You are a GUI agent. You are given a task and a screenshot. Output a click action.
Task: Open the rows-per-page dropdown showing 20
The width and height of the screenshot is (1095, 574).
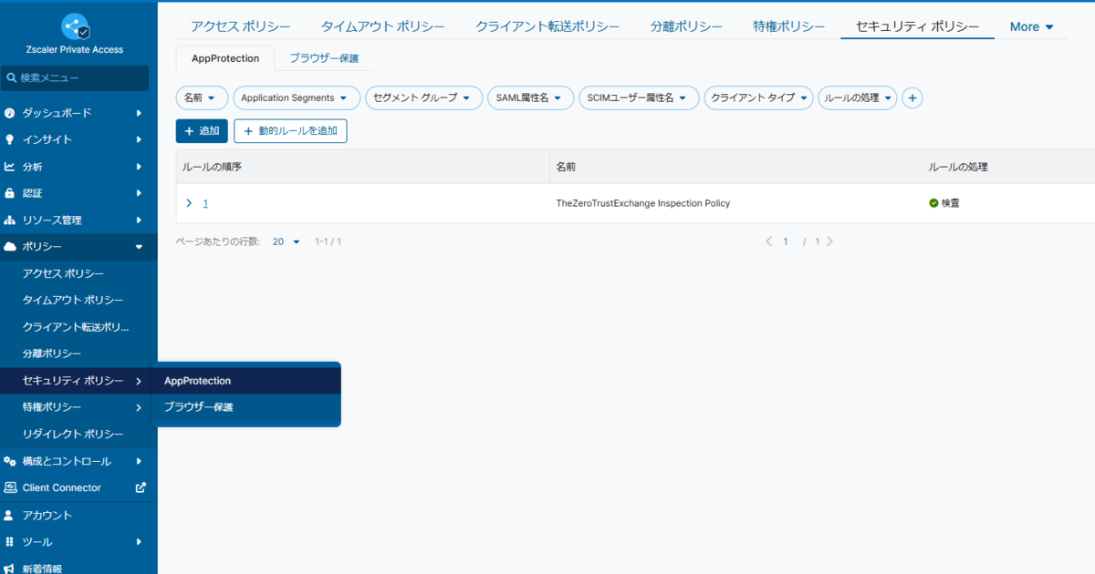coord(286,241)
